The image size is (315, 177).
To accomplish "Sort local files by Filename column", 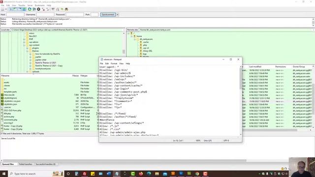I will (x=5, y=76).
